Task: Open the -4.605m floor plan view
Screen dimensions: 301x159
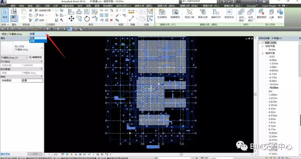Action: [273, 70]
